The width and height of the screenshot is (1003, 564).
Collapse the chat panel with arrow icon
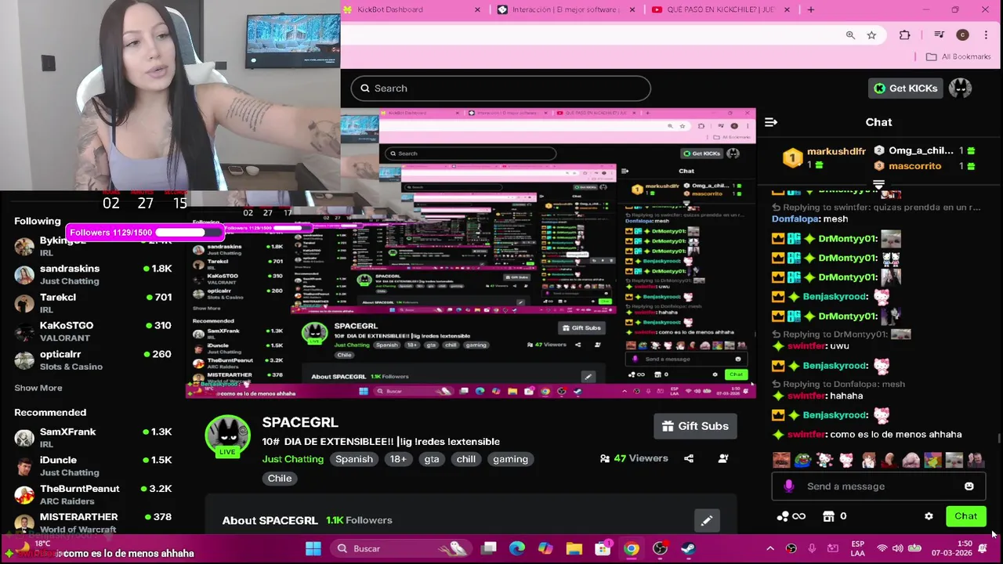[x=770, y=122]
